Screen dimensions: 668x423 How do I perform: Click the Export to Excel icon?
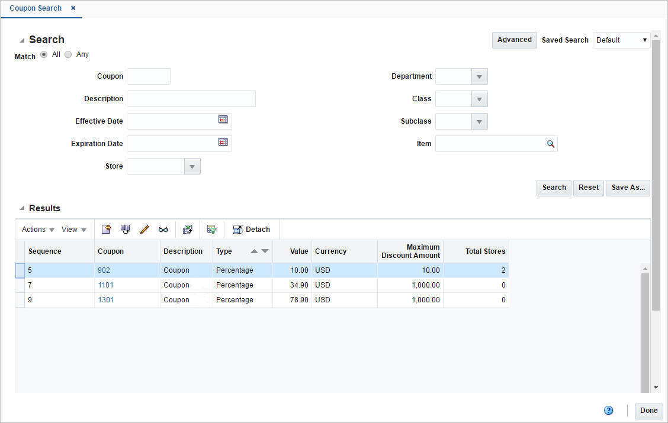tap(188, 230)
